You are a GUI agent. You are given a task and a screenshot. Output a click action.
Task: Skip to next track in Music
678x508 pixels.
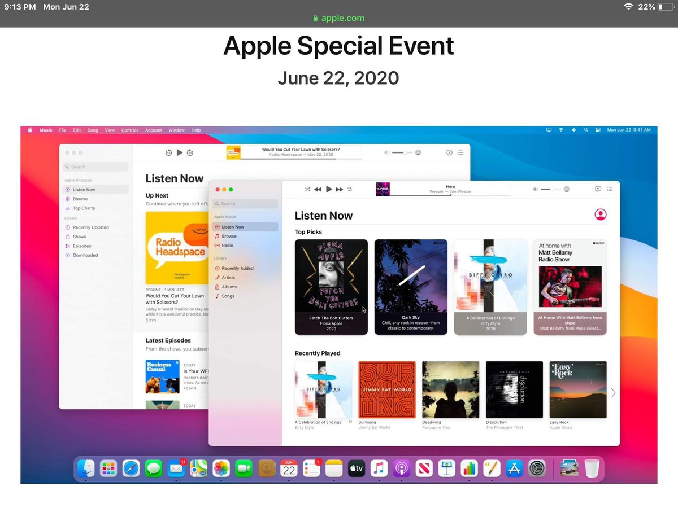click(340, 189)
